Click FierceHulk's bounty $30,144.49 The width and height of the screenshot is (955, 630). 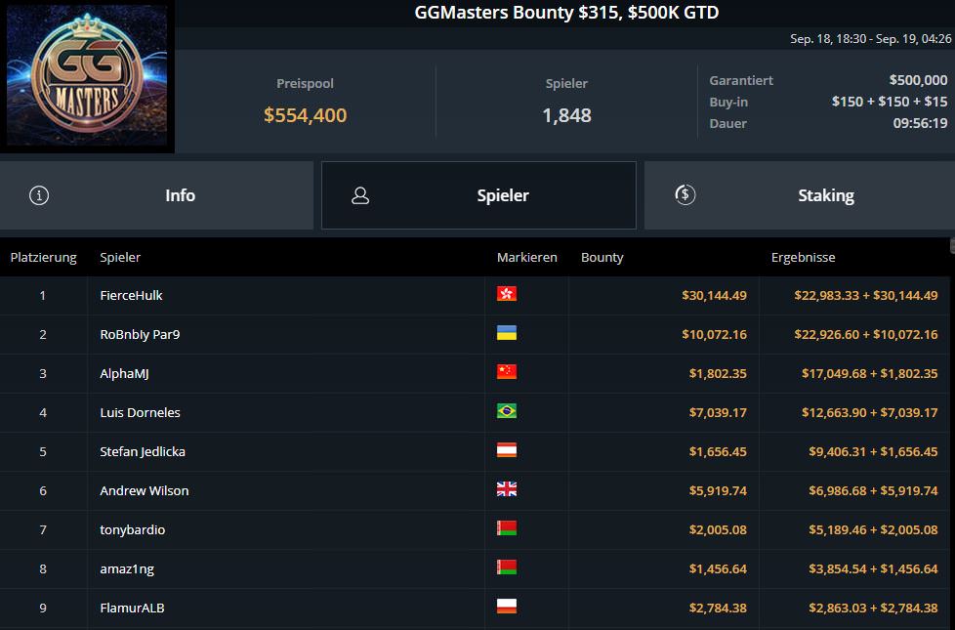click(x=714, y=296)
